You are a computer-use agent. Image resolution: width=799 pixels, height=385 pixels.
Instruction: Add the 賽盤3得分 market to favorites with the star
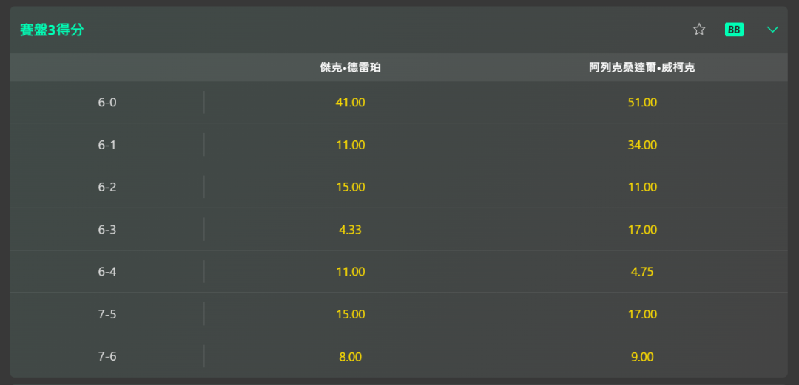point(699,30)
